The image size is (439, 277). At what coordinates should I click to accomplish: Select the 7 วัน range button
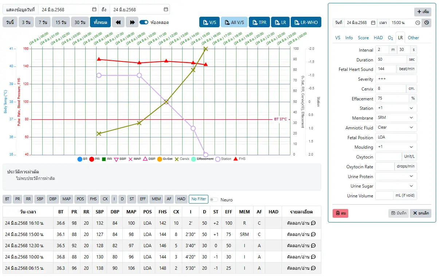(x=42, y=22)
